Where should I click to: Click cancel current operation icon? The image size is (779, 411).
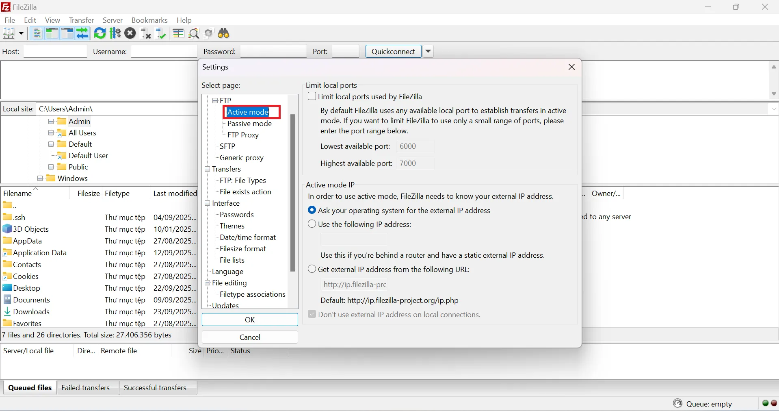130,33
